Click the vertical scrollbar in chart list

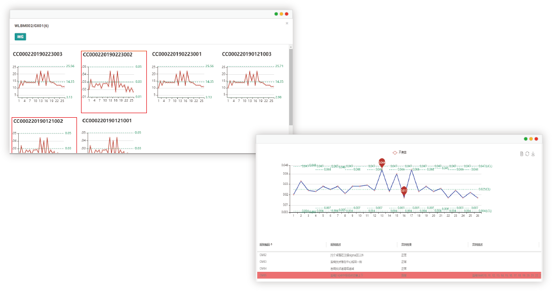pyautogui.click(x=291, y=86)
